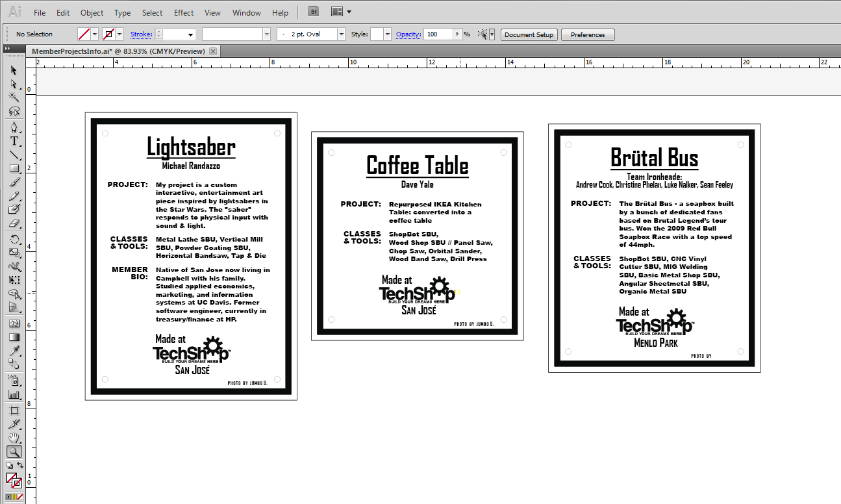Open the stroke weight dropdown
This screenshot has width=841, height=504.
click(x=191, y=34)
